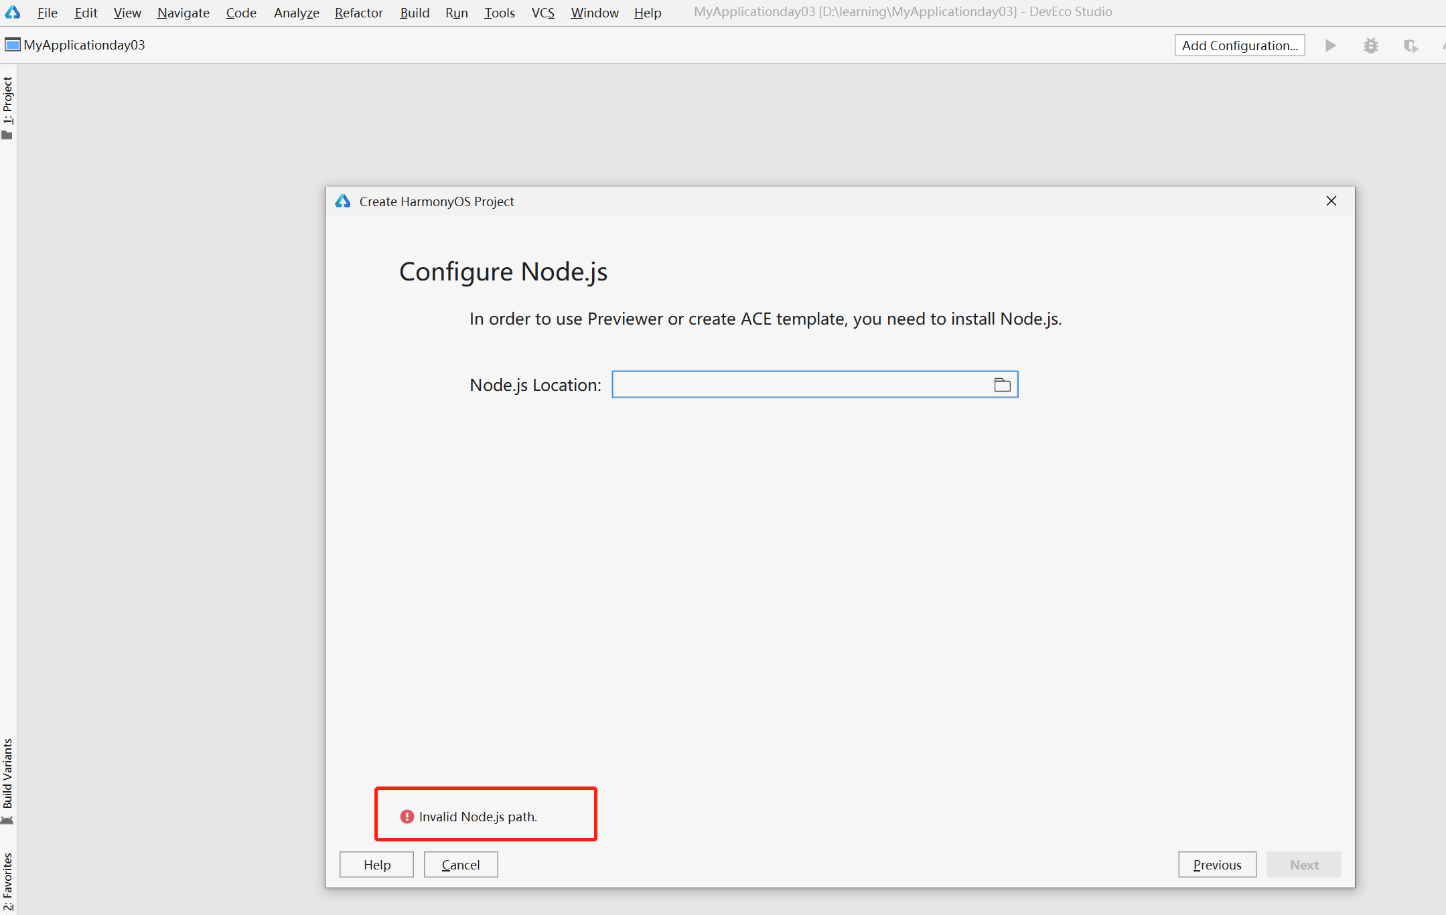Open the Add Configuration dropdown
This screenshot has width=1446, height=915.
click(1239, 46)
